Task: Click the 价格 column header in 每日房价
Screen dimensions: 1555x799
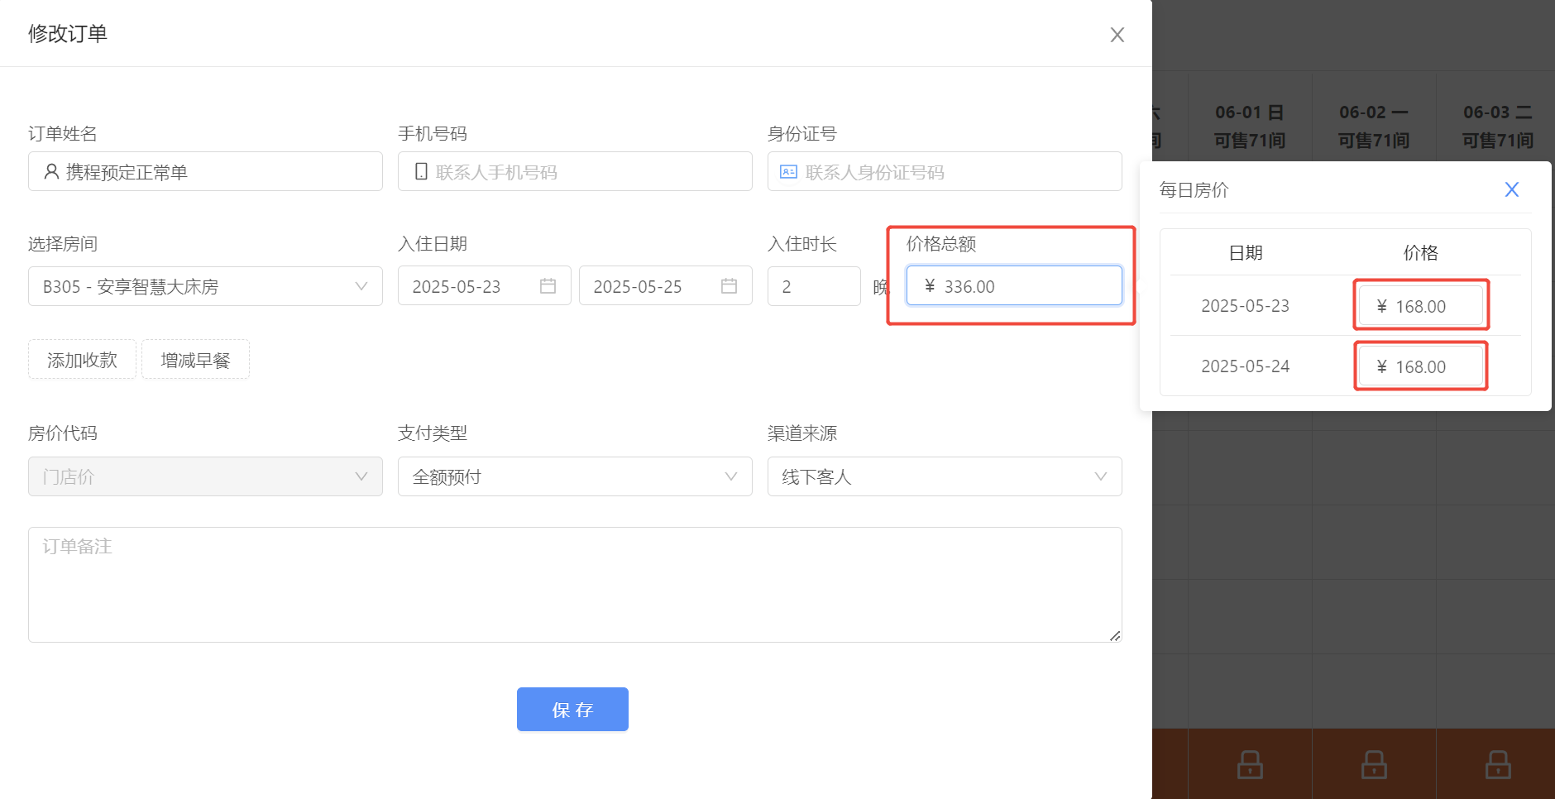Action: 1420,252
